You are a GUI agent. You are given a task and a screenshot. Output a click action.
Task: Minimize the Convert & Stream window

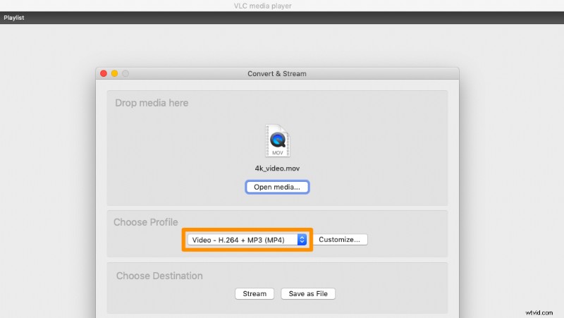click(114, 73)
